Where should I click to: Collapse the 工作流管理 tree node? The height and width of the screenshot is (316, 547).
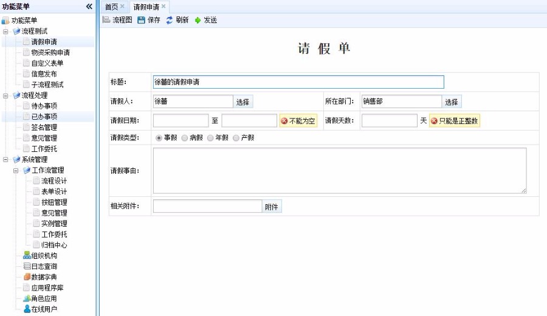tap(16, 171)
